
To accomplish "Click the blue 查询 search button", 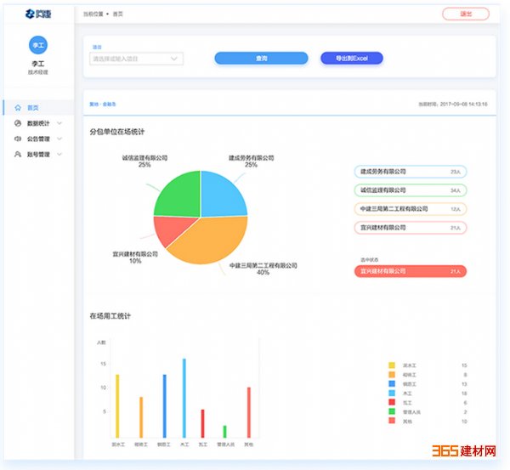I will [x=261, y=58].
